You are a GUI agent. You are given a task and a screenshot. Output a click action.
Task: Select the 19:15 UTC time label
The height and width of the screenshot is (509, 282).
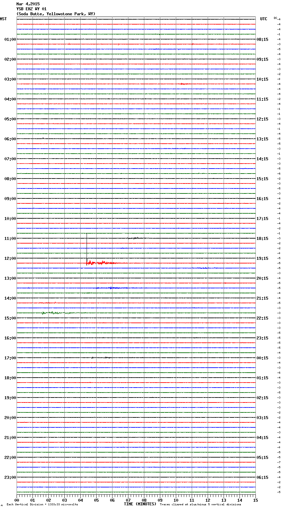click(x=262, y=258)
